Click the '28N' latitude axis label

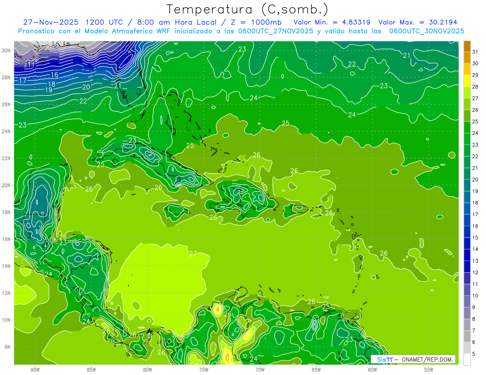pyautogui.click(x=7, y=77)
